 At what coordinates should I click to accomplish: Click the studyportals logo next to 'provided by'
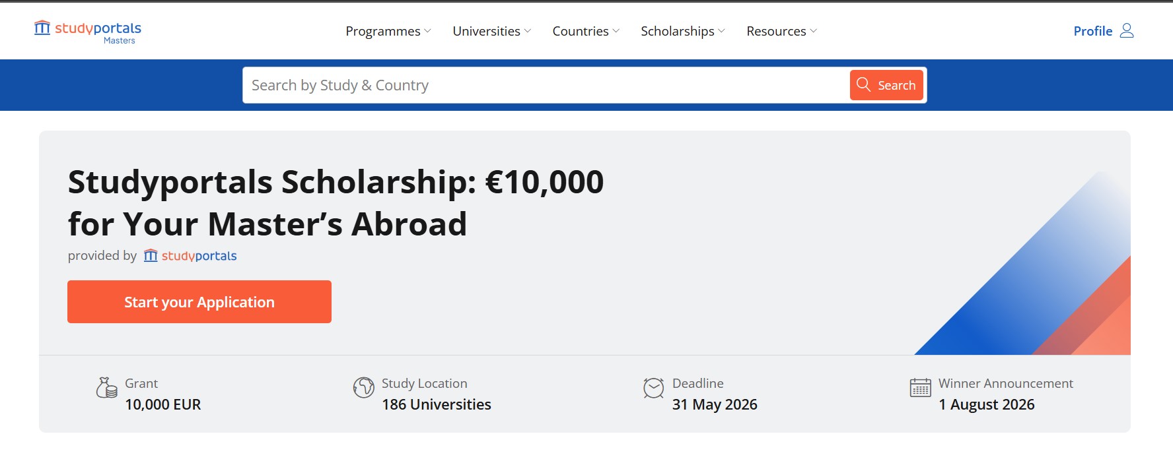[191, 256]
